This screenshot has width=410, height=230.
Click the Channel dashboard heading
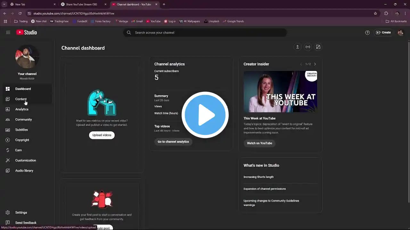pyautogui.click(x=83, y=48)
